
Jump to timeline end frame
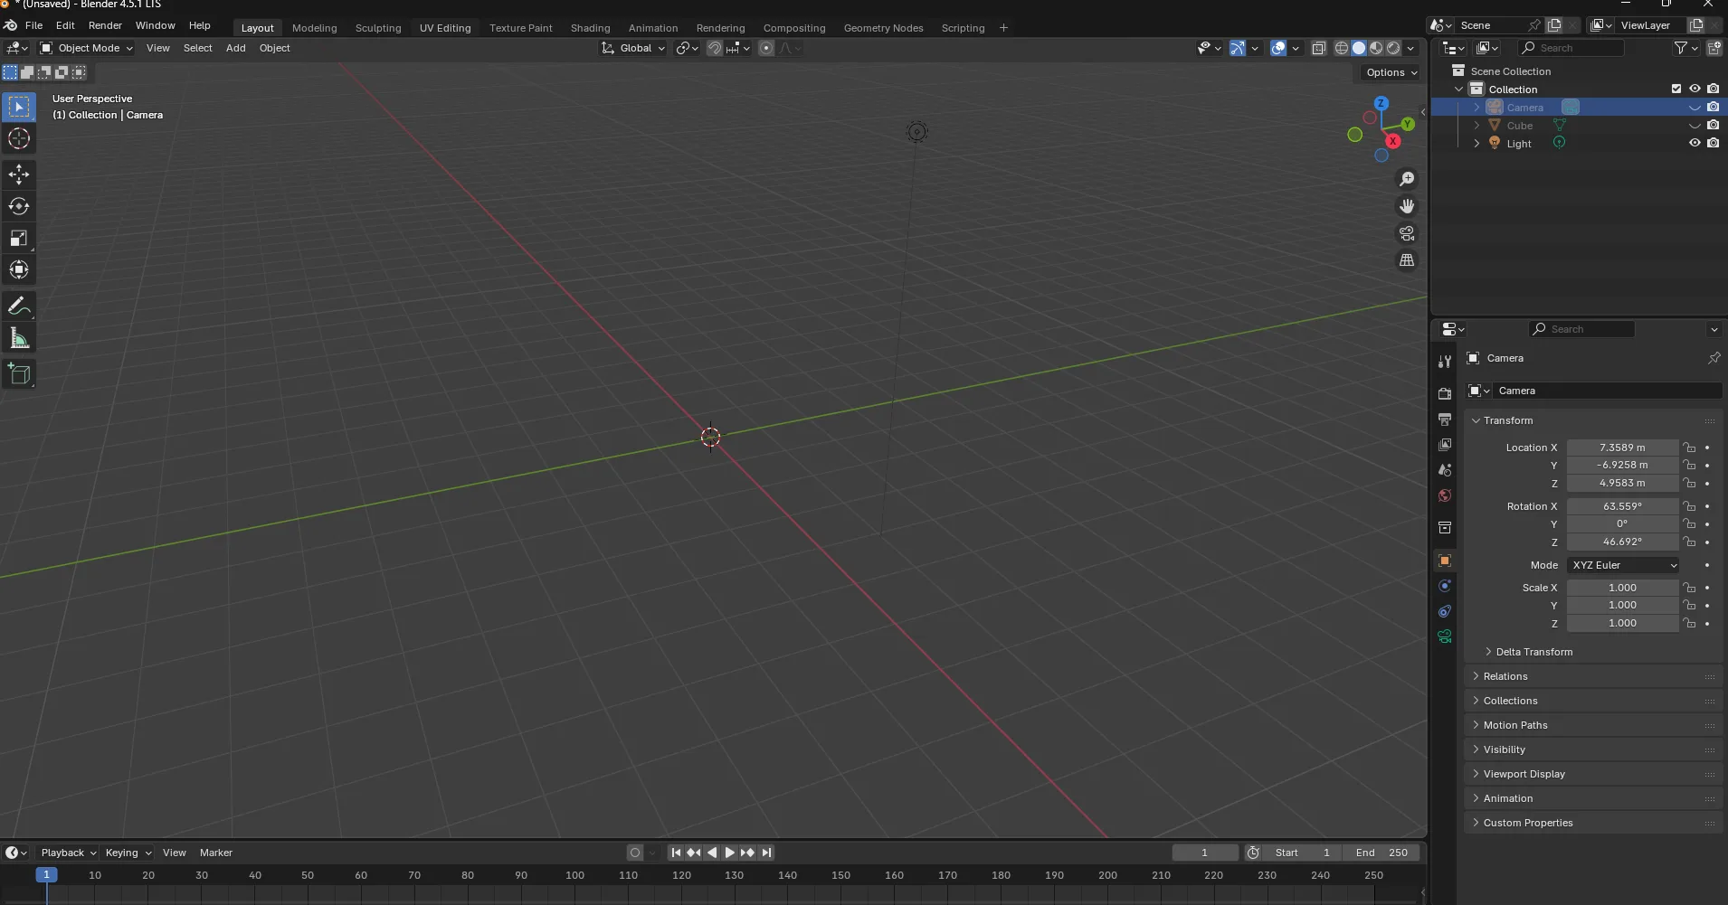click(766, 853)
